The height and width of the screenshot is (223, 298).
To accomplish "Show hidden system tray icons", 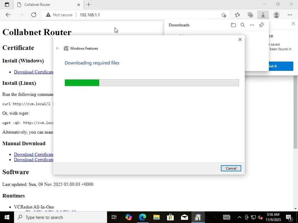I will coord(240,217).
